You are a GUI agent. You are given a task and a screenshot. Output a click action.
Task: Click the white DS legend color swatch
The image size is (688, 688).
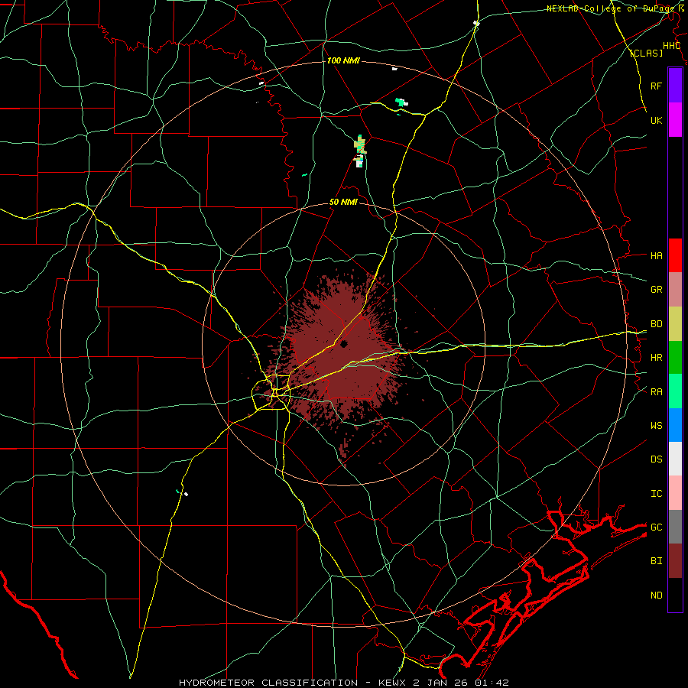(675, 459)
